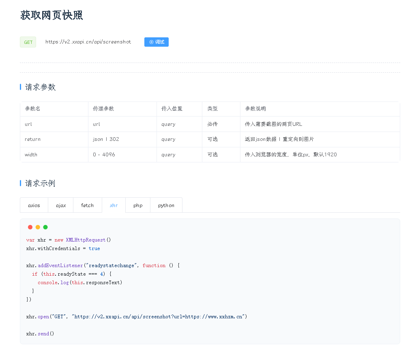Click the 'xhr.send()' code line
This screenshot has height=352, width=414.
pyautogui.click(x=40, y=334)
